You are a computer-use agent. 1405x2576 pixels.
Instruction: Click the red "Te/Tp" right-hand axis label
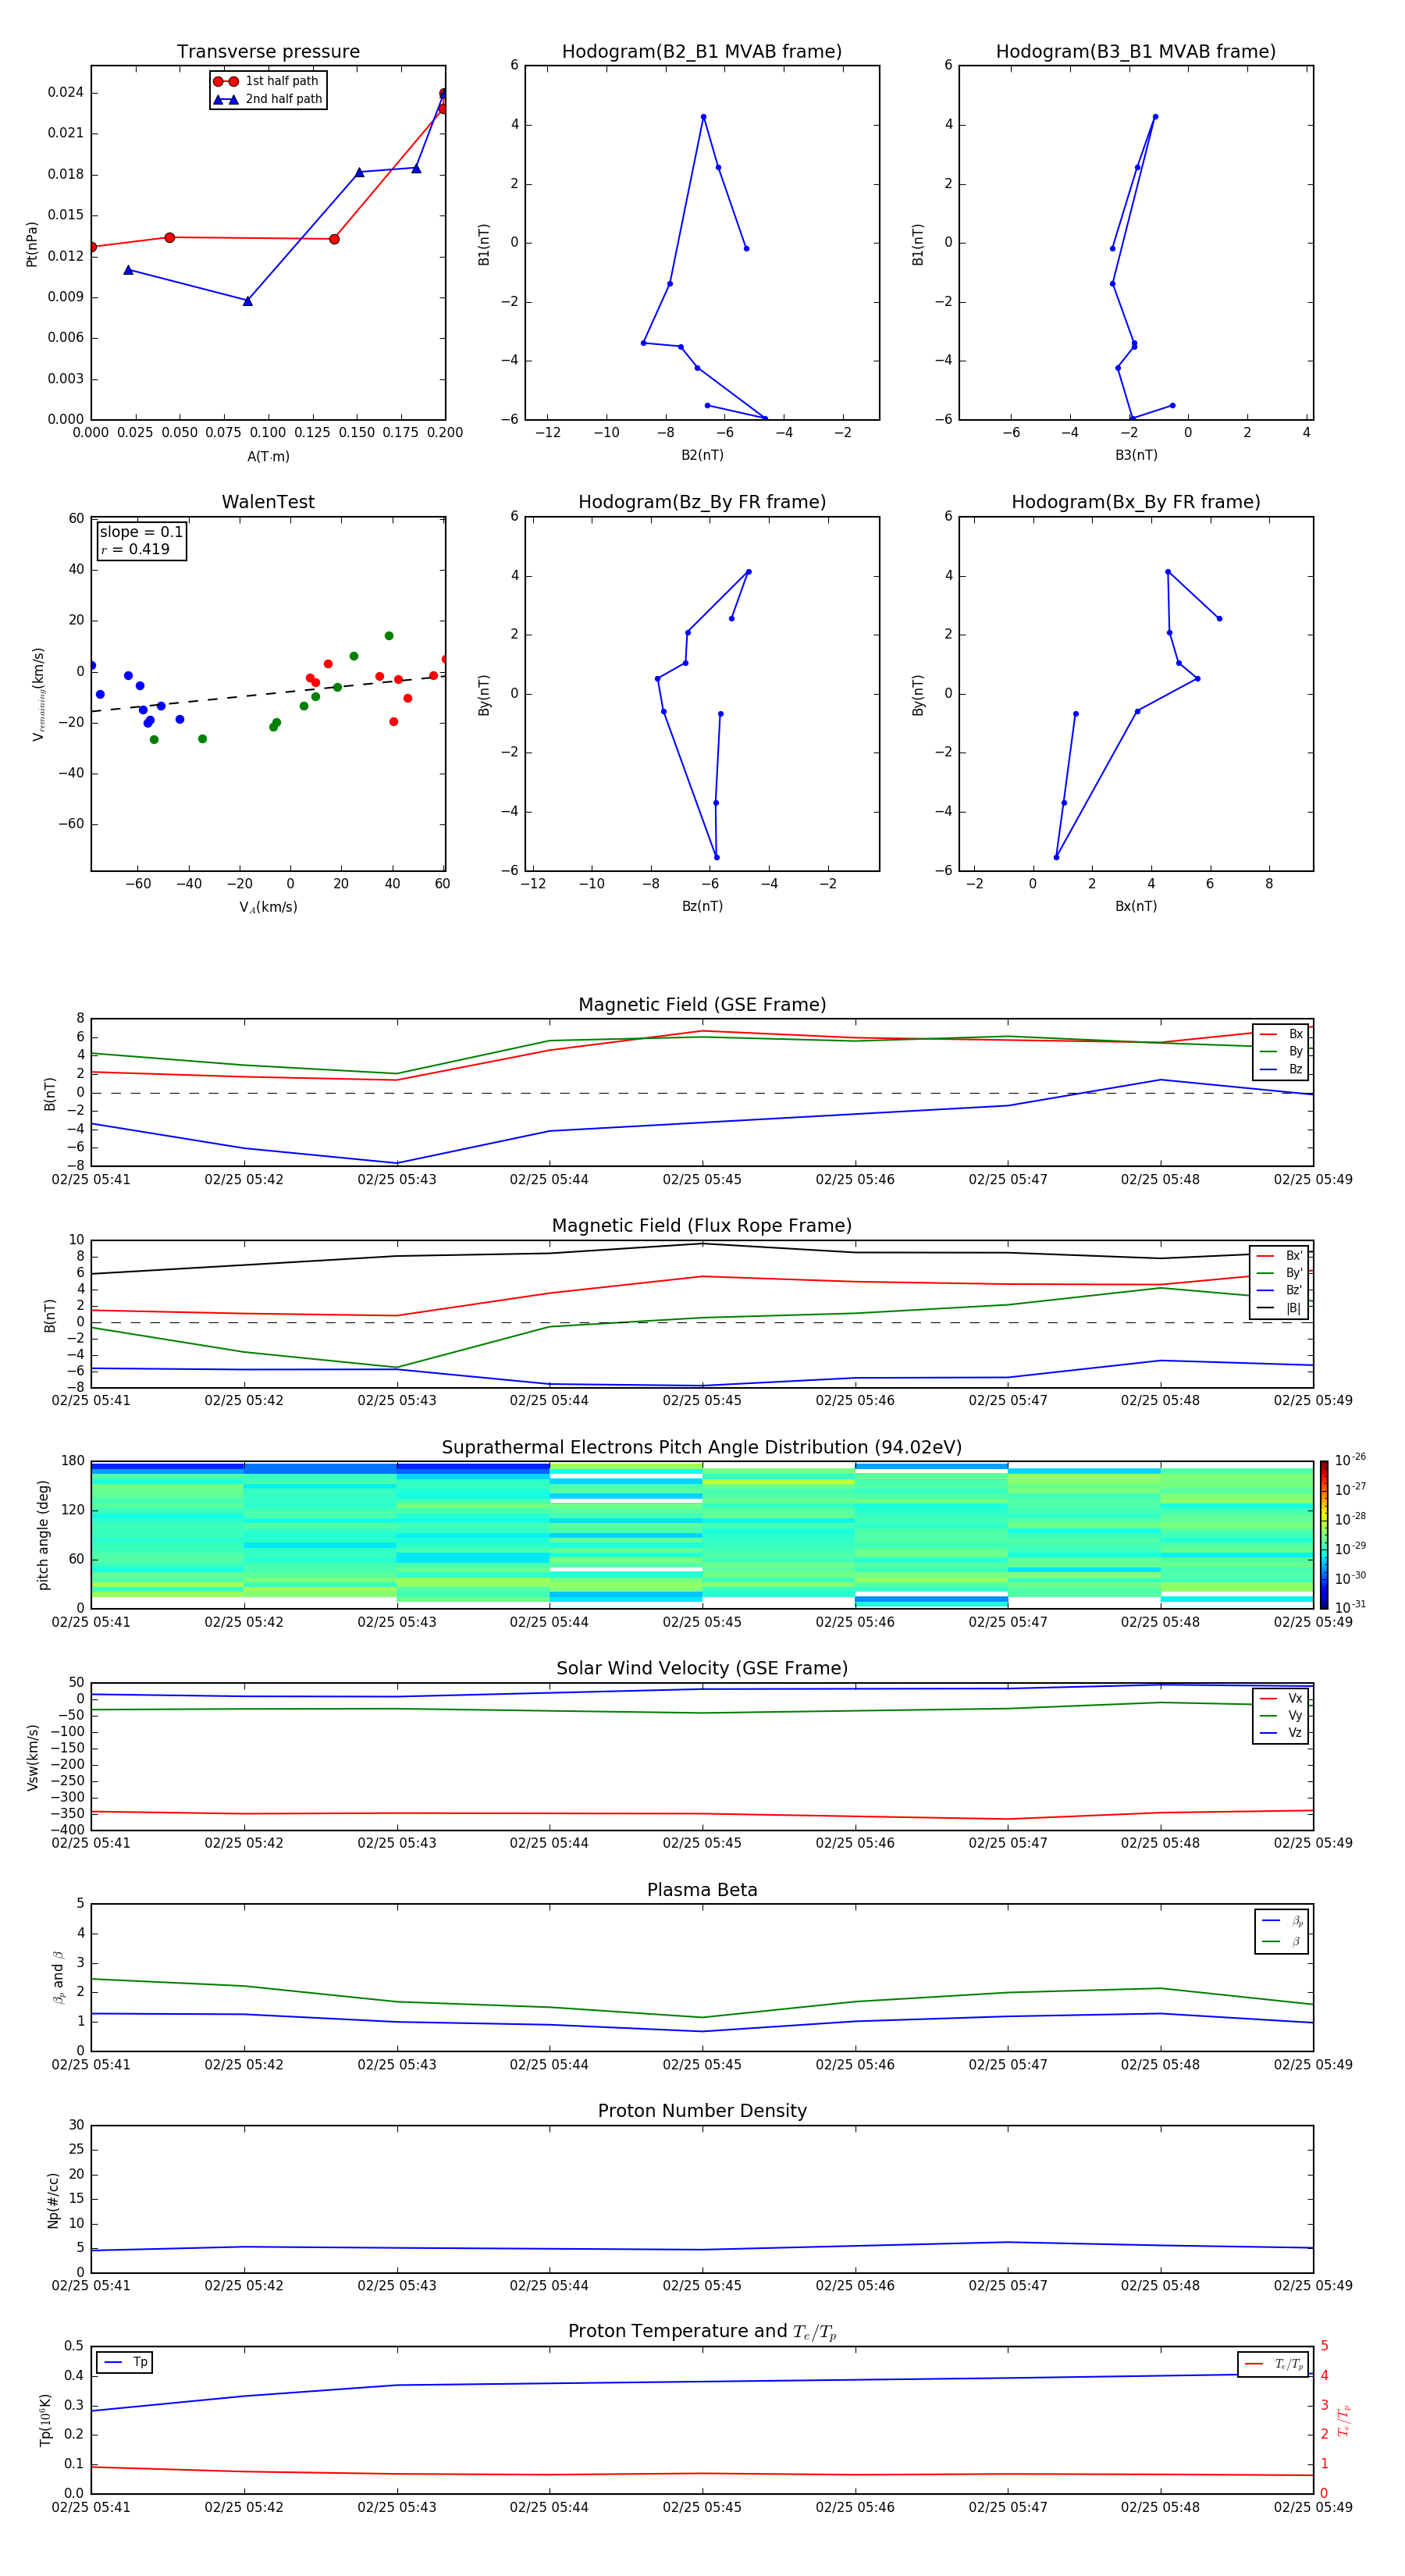[x=1344, y=2420]
